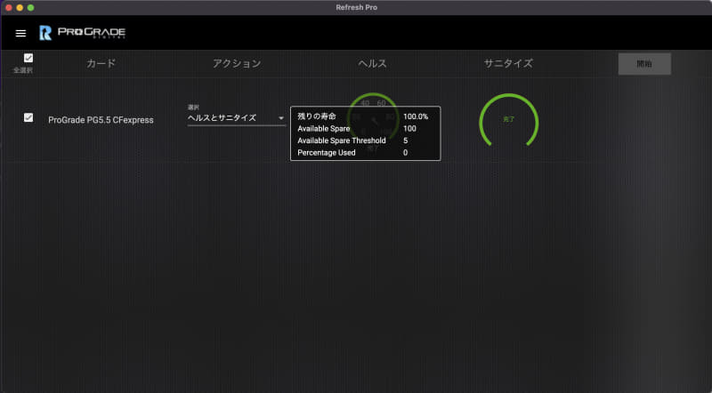Click the Available Spare Threshold entry
The image size is (712, 393).
pyautogui.click(x=342, y=140)
